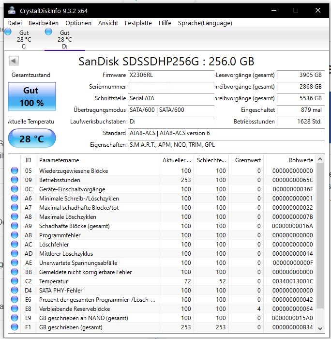Screen dimensions: 331x339
Task: Open the Festplatte menu
Action: click(138, 23)
